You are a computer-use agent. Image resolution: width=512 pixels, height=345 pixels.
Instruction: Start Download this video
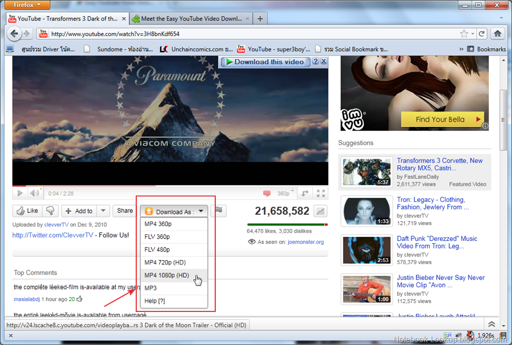click(265, 61)
